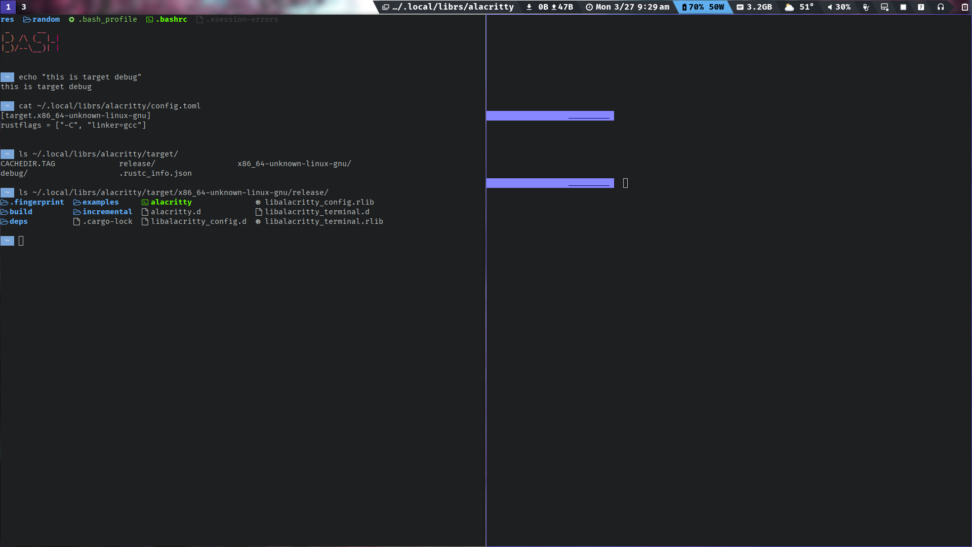This screenshot has width=972, height=547.
Task: Click the file icon beside .xsession-errors
Action: tap(199, 19)
